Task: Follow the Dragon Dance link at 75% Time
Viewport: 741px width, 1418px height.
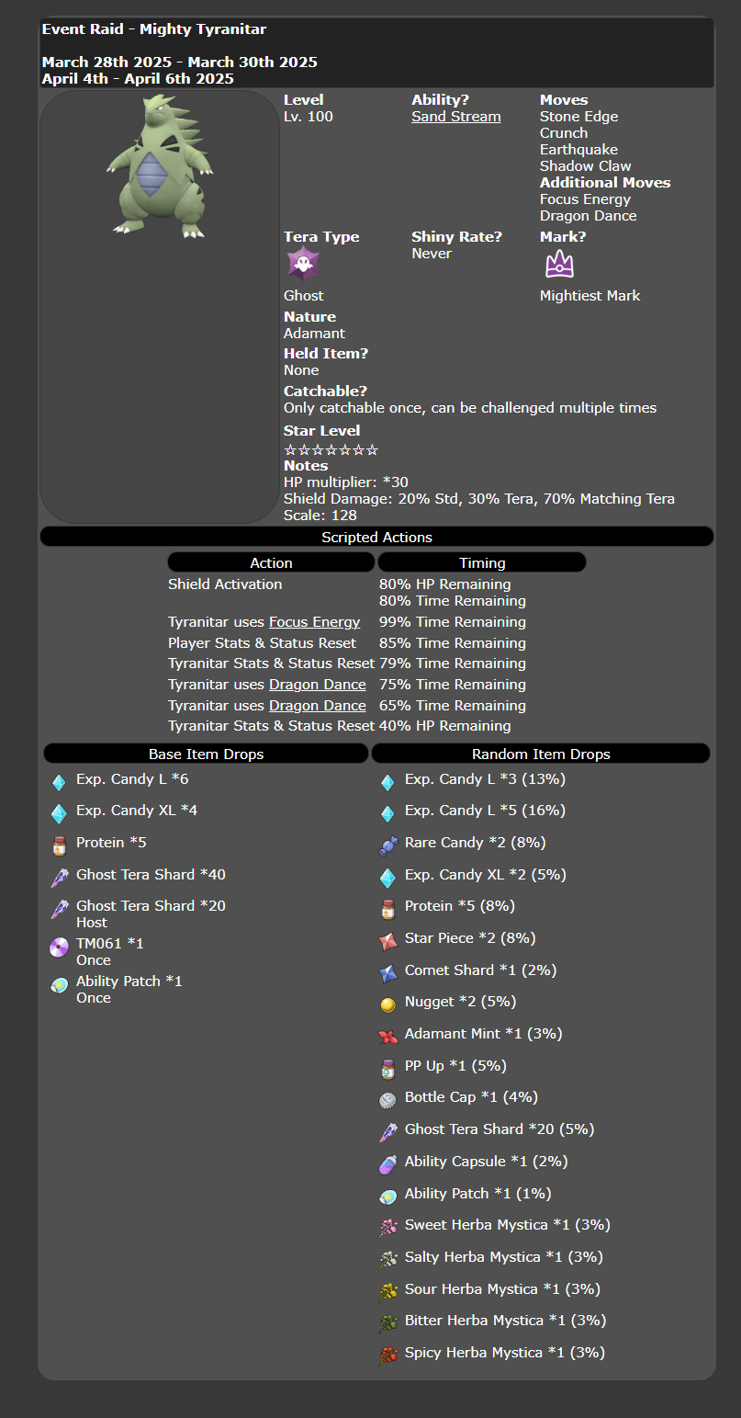Action: (317, 685)
